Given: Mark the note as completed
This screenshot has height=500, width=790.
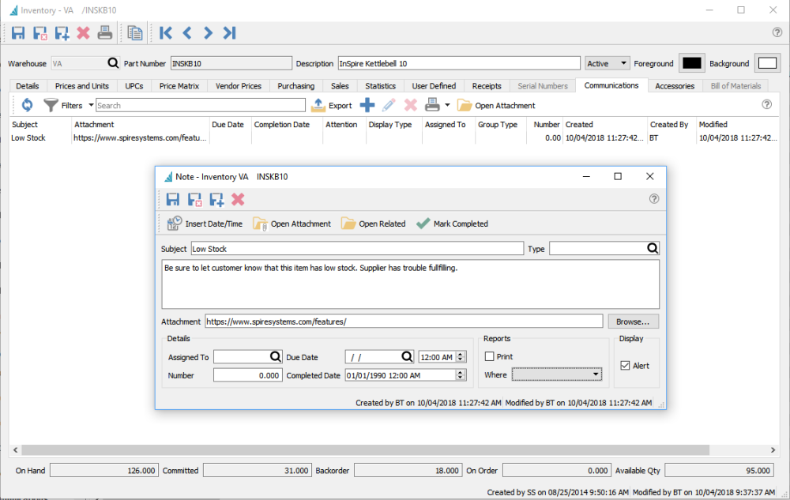Looking at the screenshot, I should point(452,224).
